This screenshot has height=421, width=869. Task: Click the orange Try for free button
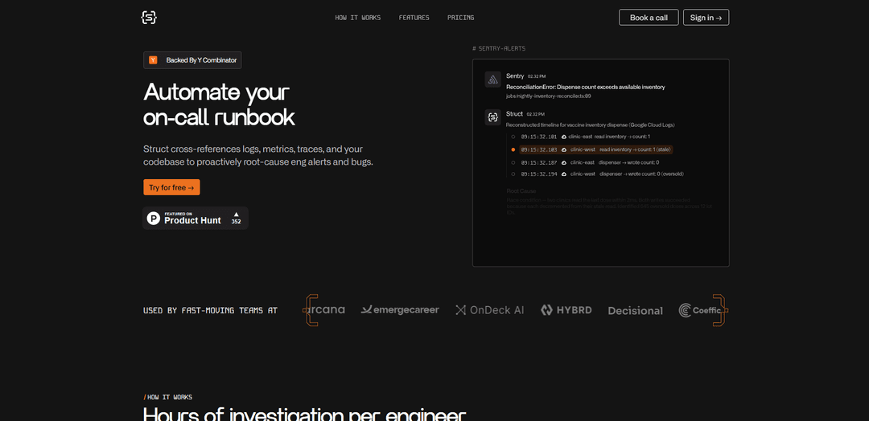pos(171,187)
